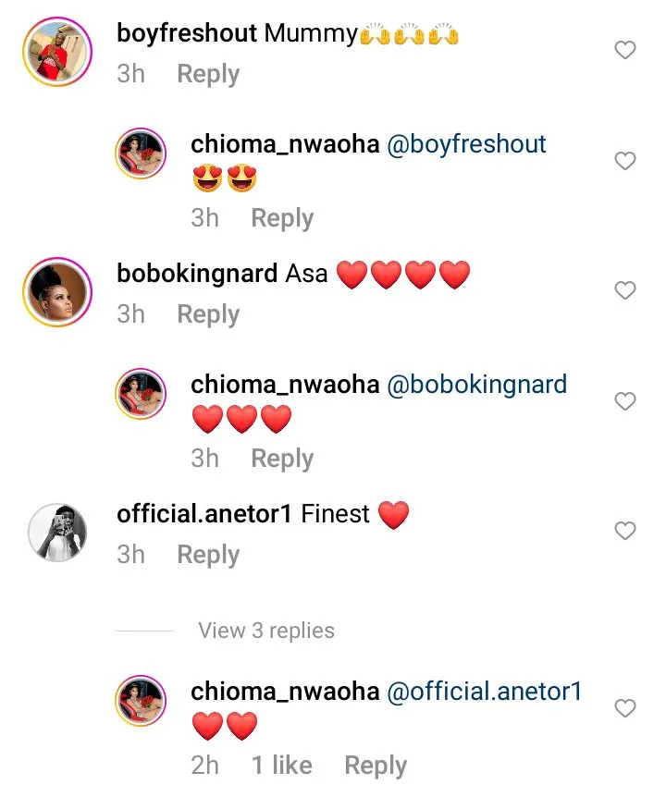Open the @official.anetor1 mention link
Screen dimensions: 666x797
(484, 692)
